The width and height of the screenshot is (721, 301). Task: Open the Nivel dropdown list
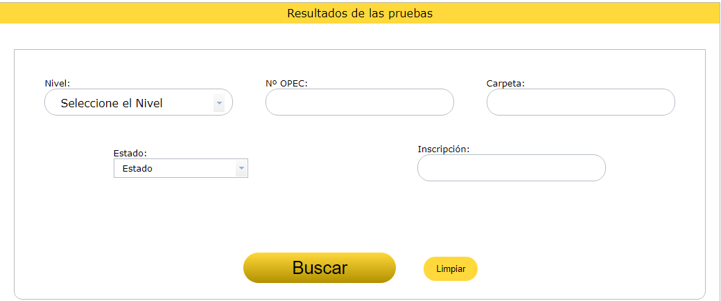(139, 102)
